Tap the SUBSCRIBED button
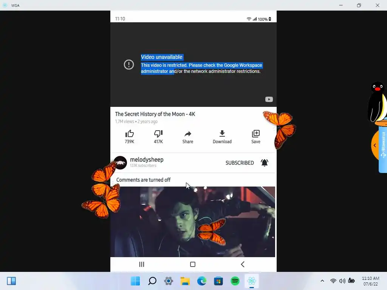387x290 pixels. pos(240,163)
